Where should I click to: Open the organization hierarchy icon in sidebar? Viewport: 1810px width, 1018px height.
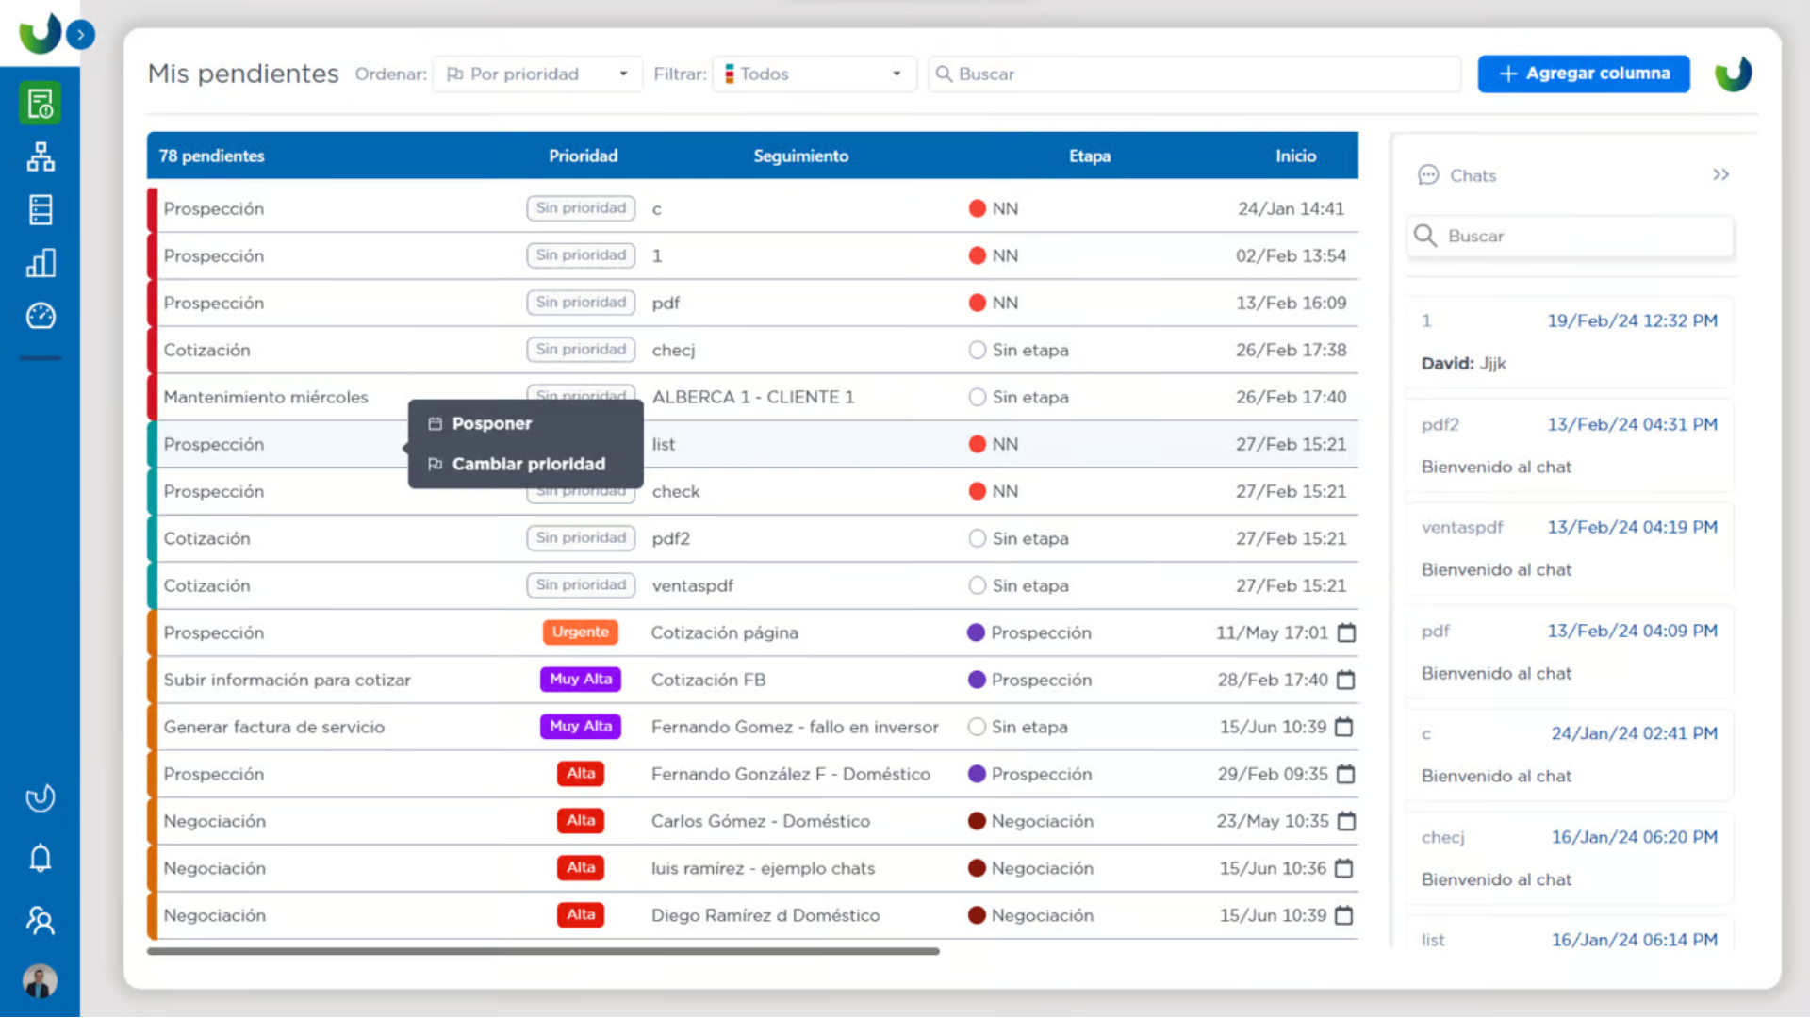tap(40, 156)
